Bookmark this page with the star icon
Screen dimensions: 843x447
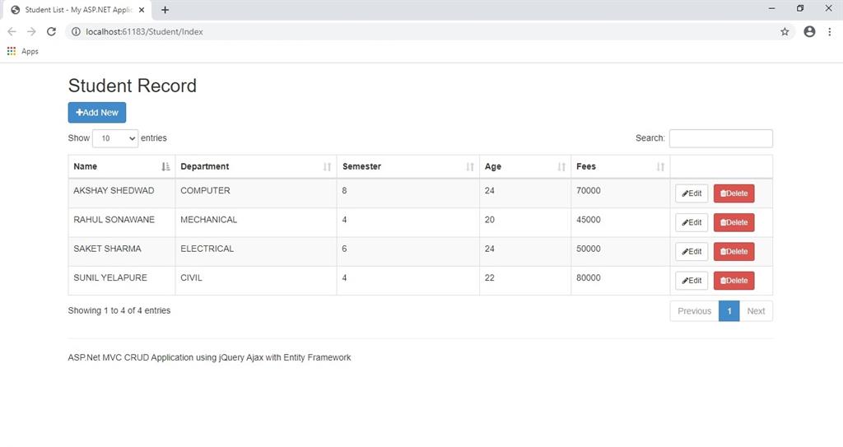pyautogui.click(x=785, y=31)
